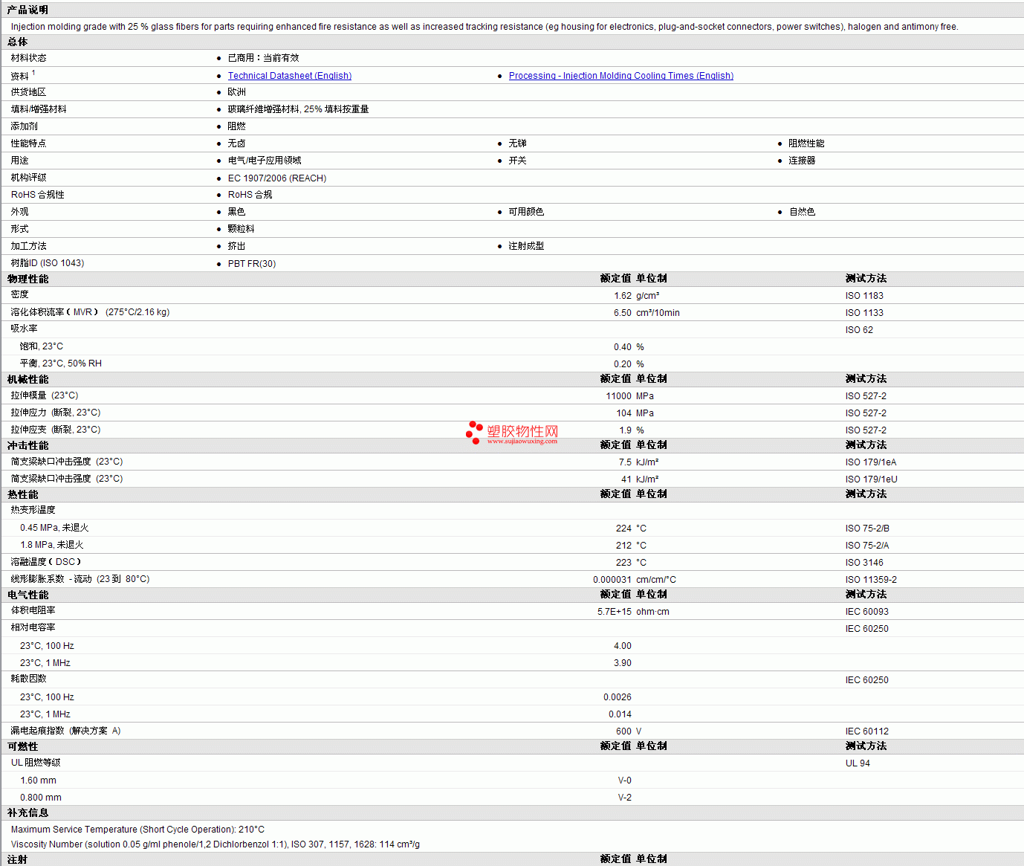Click the '机械性能' section header
This screenshot has height=866, width=1024.
coord(28,379)
